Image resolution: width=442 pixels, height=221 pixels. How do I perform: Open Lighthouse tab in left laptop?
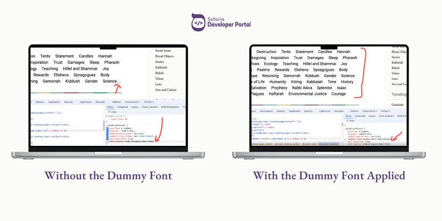click(85, 102)
